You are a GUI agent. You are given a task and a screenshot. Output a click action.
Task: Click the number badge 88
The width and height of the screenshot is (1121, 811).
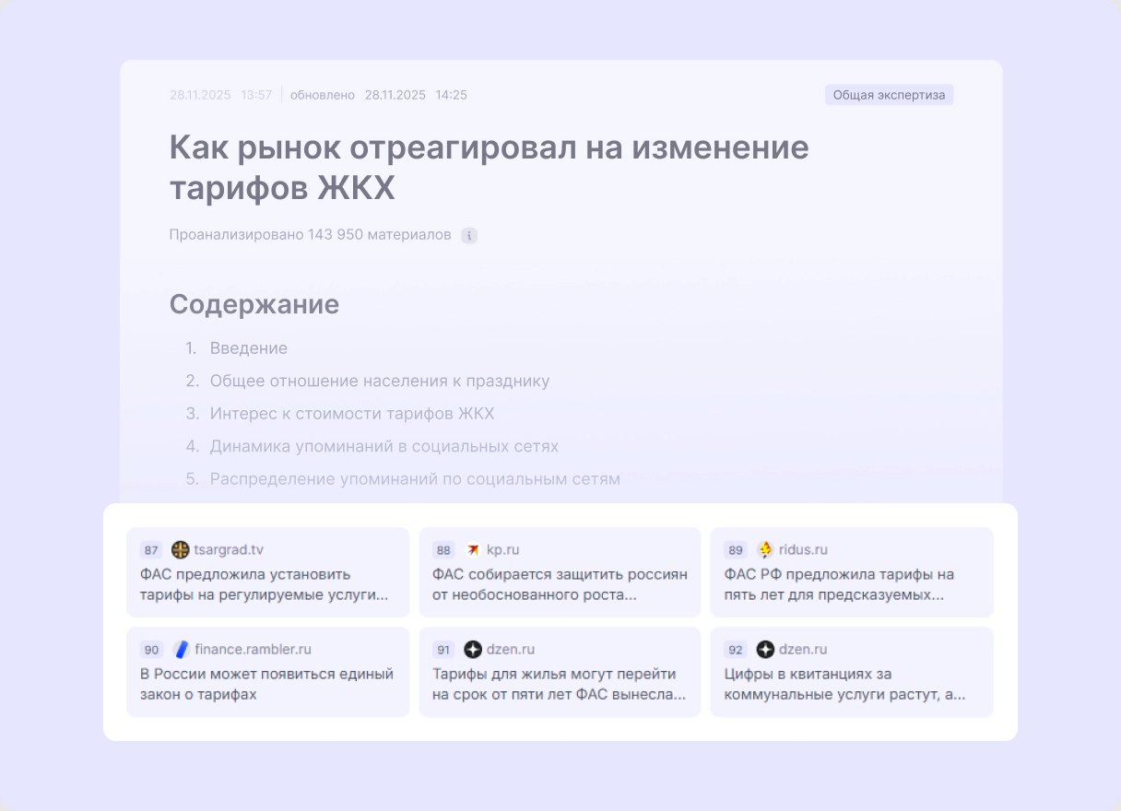[x=444, y=550]
